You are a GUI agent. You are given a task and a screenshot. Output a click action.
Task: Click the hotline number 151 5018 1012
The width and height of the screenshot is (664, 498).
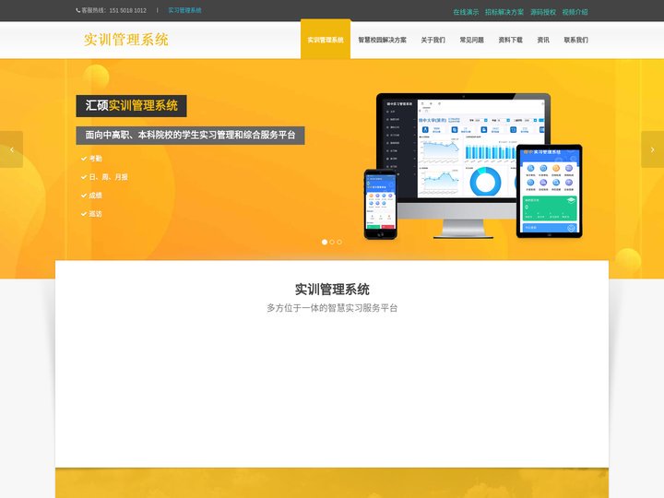pos(128,10)
